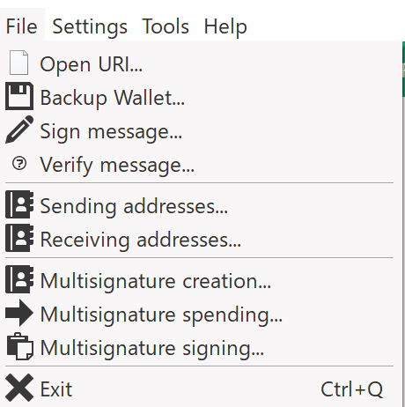Image resolution: width=405 pixels, height=407 pixels.
Task: Click the contact icon beside Multisignature creation
Action: point(19,279)
